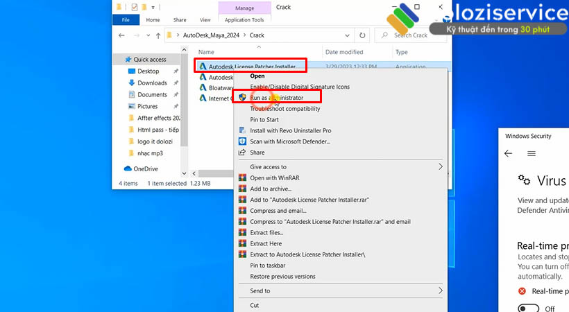
Task: Select Pin to Start in the context menu
Action: [x=264, y=120]
